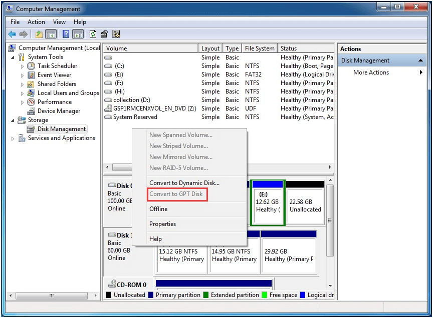Open the View menu
This screenshot has width=433, height=318.
click(59, 22)
